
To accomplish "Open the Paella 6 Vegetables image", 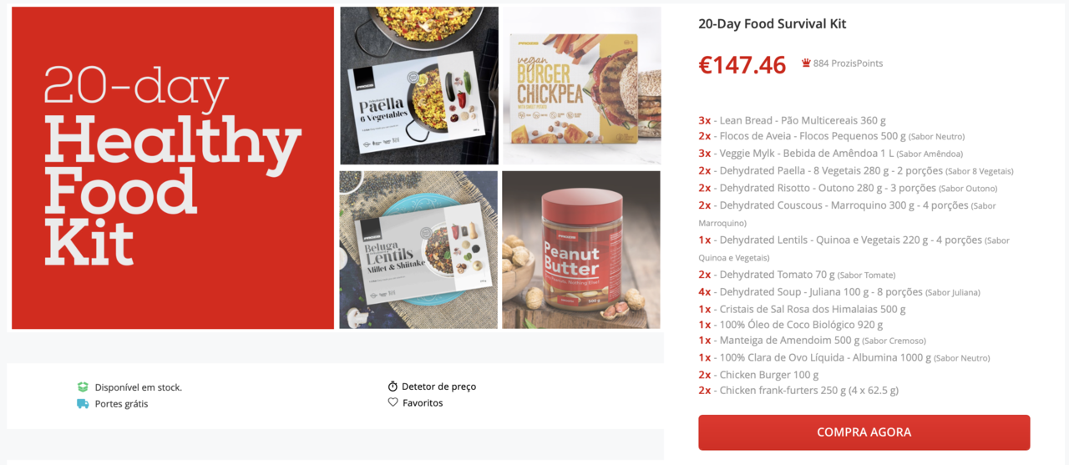I will click(419, 86).
